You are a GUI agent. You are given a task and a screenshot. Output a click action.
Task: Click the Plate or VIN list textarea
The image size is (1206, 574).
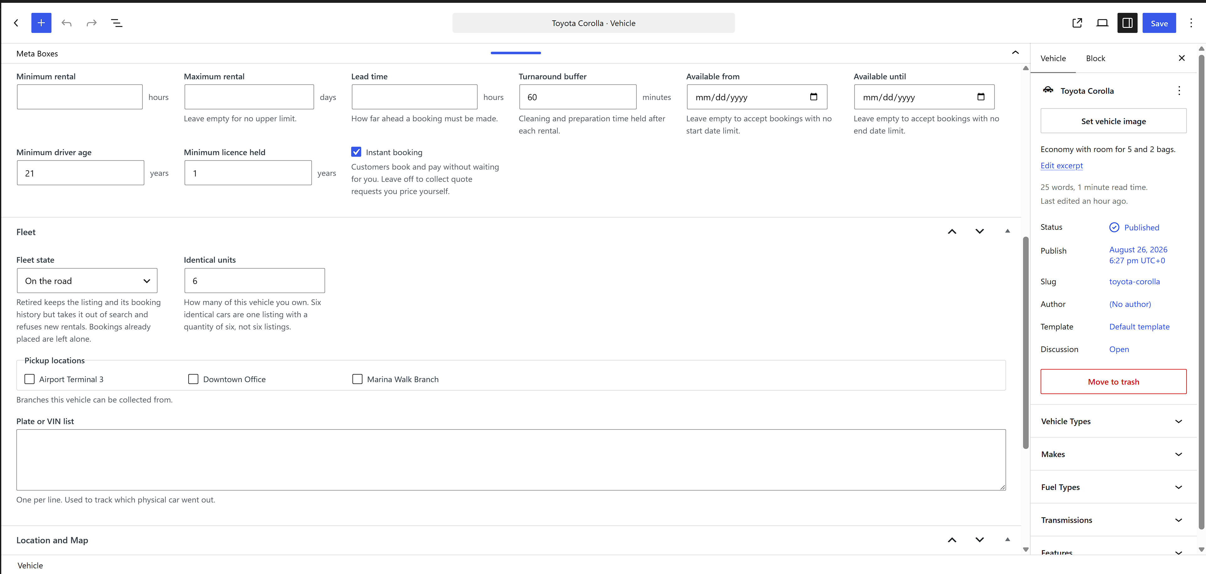(x=511, y=460)
